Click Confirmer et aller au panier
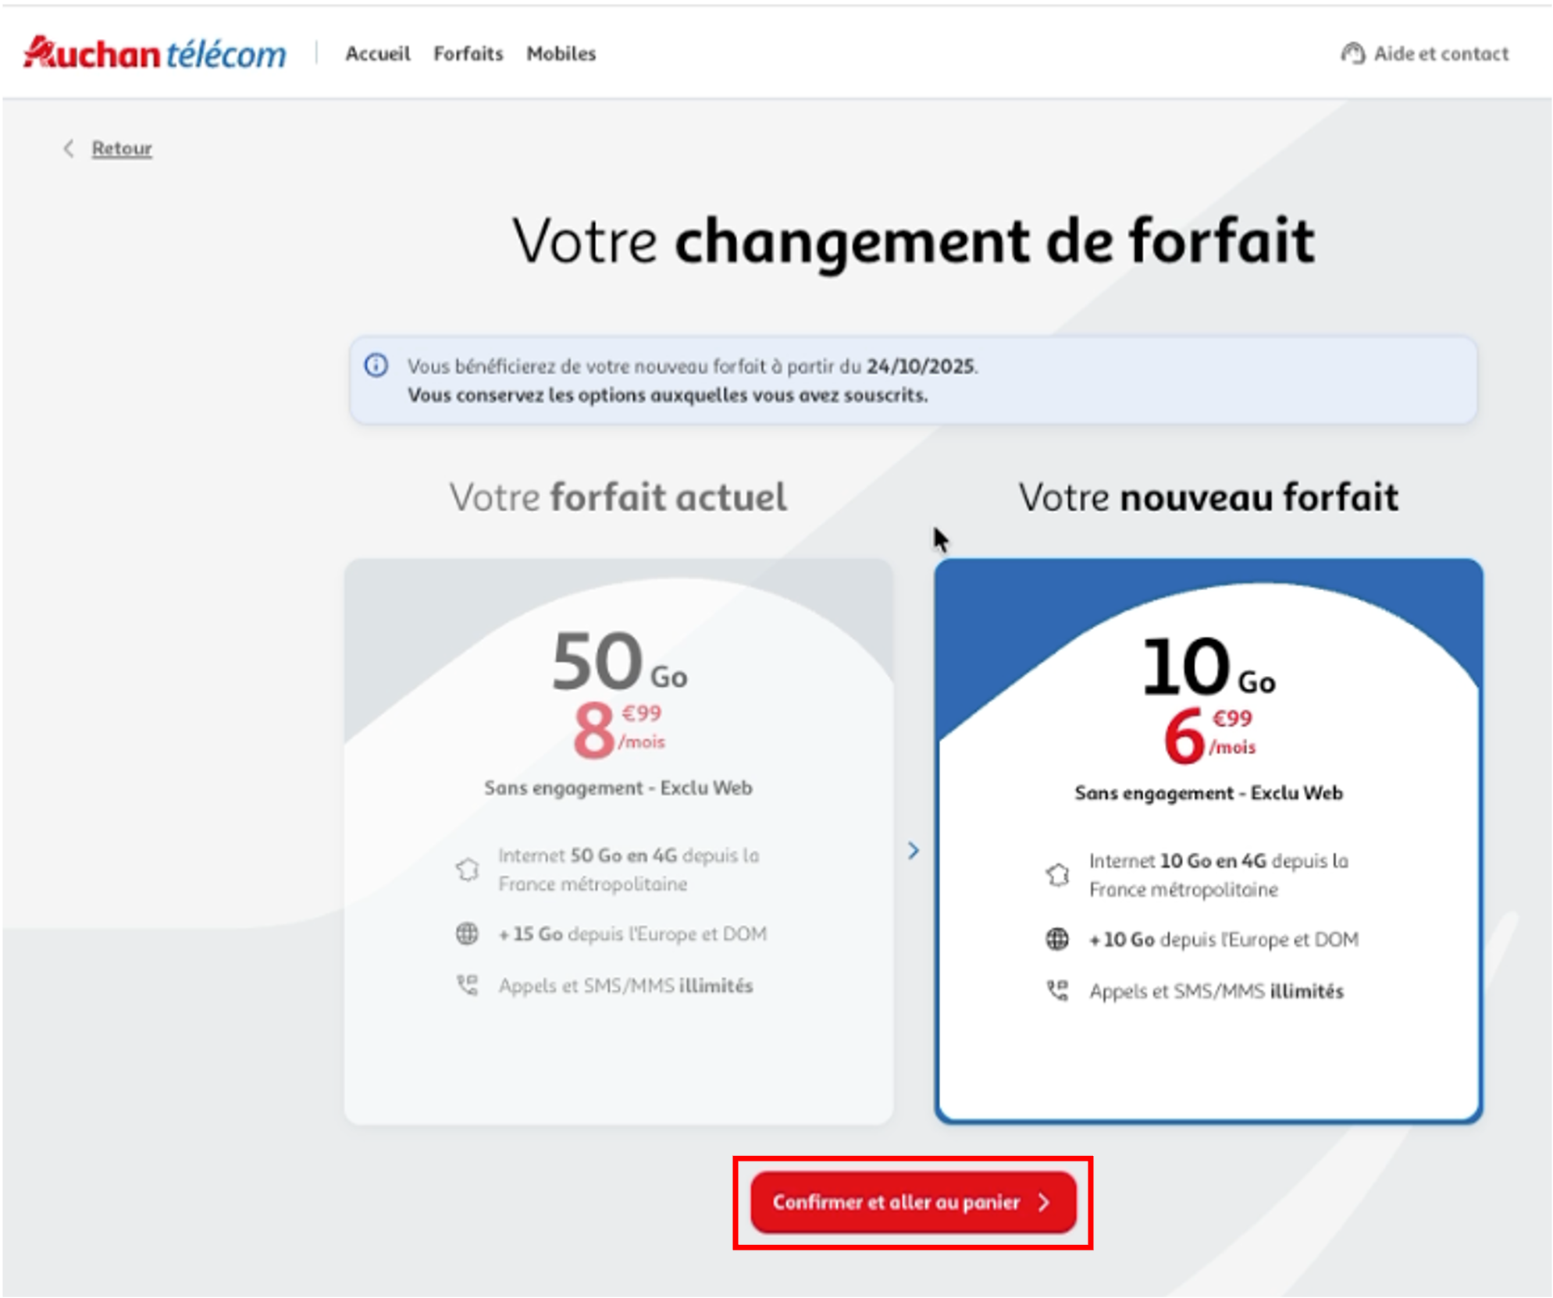The image size is (1553, 1298). pyautogui.click(x=912, y=1203)
